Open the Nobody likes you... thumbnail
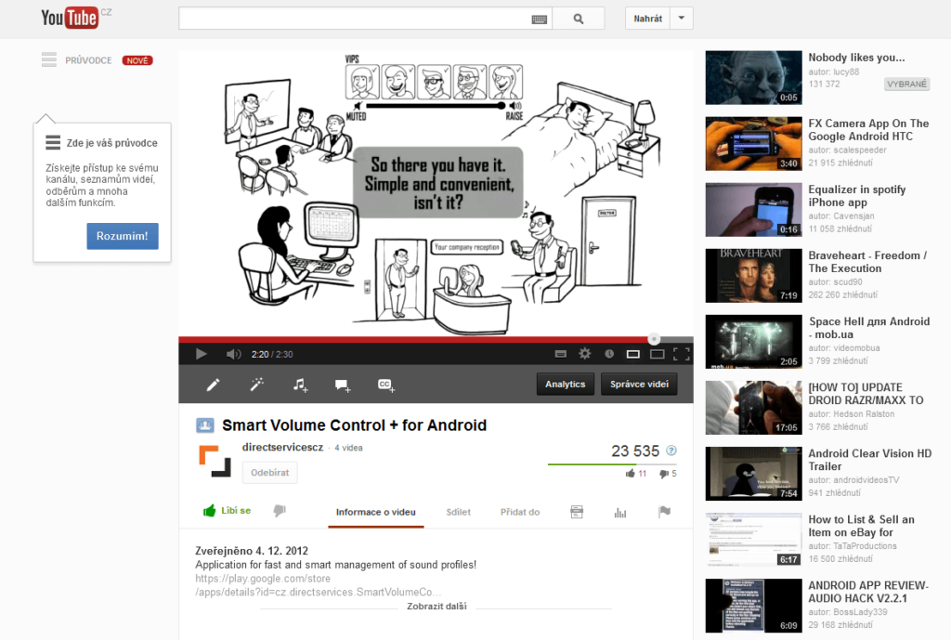Image resolution: width=951 pixels, height=640 pixels. 754,78
